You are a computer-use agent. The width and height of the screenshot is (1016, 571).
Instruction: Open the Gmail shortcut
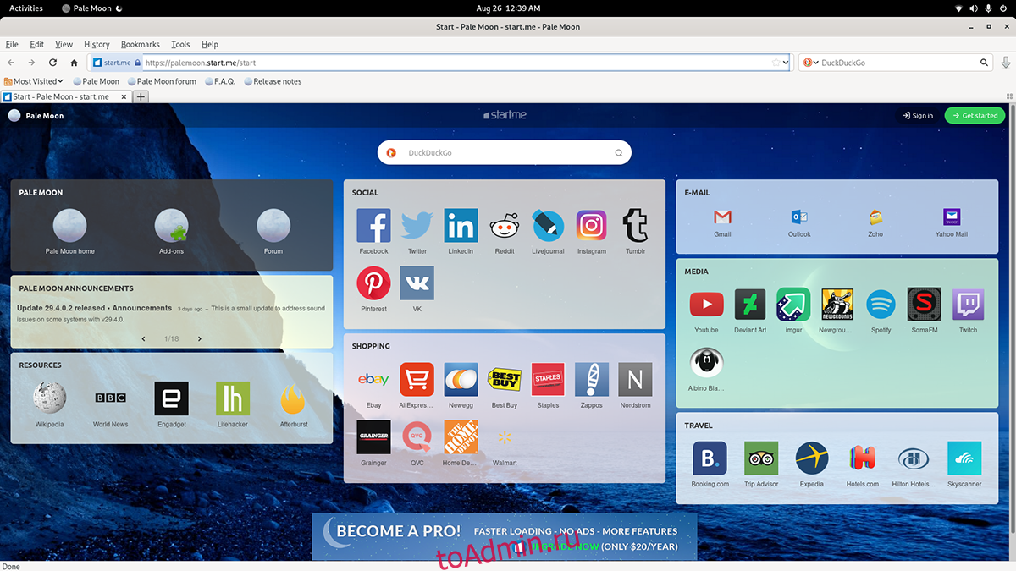click(722, 217)
